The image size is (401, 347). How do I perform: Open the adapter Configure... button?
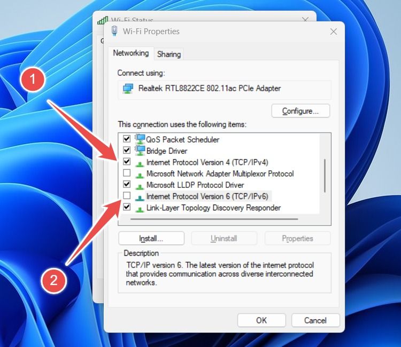300,111
